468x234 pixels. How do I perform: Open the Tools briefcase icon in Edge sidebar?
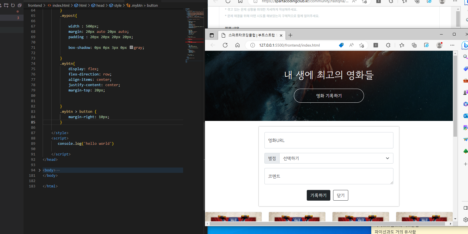pos(465,81)
